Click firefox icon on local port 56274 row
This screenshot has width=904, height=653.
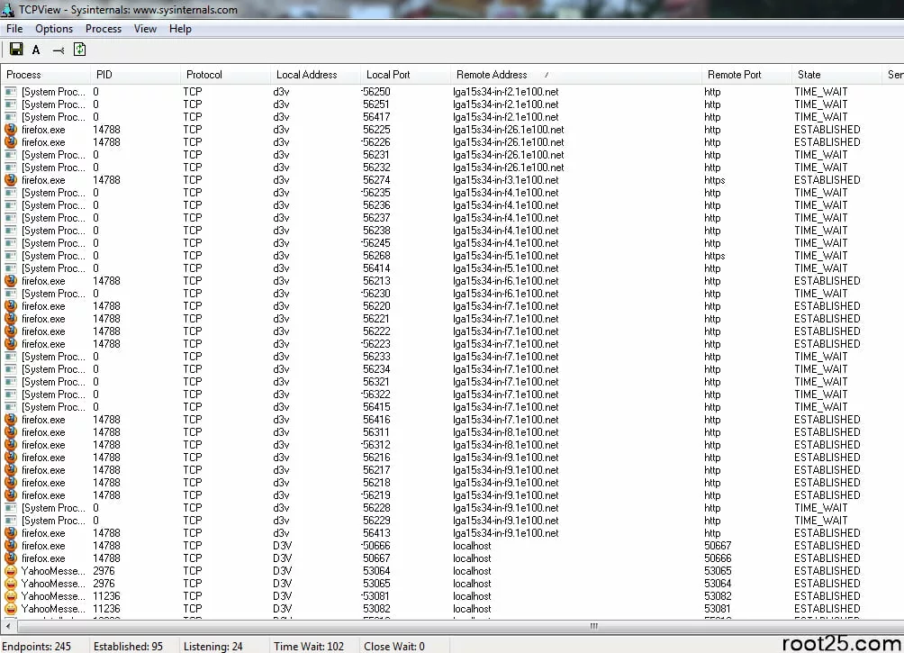tap(11, 180)
